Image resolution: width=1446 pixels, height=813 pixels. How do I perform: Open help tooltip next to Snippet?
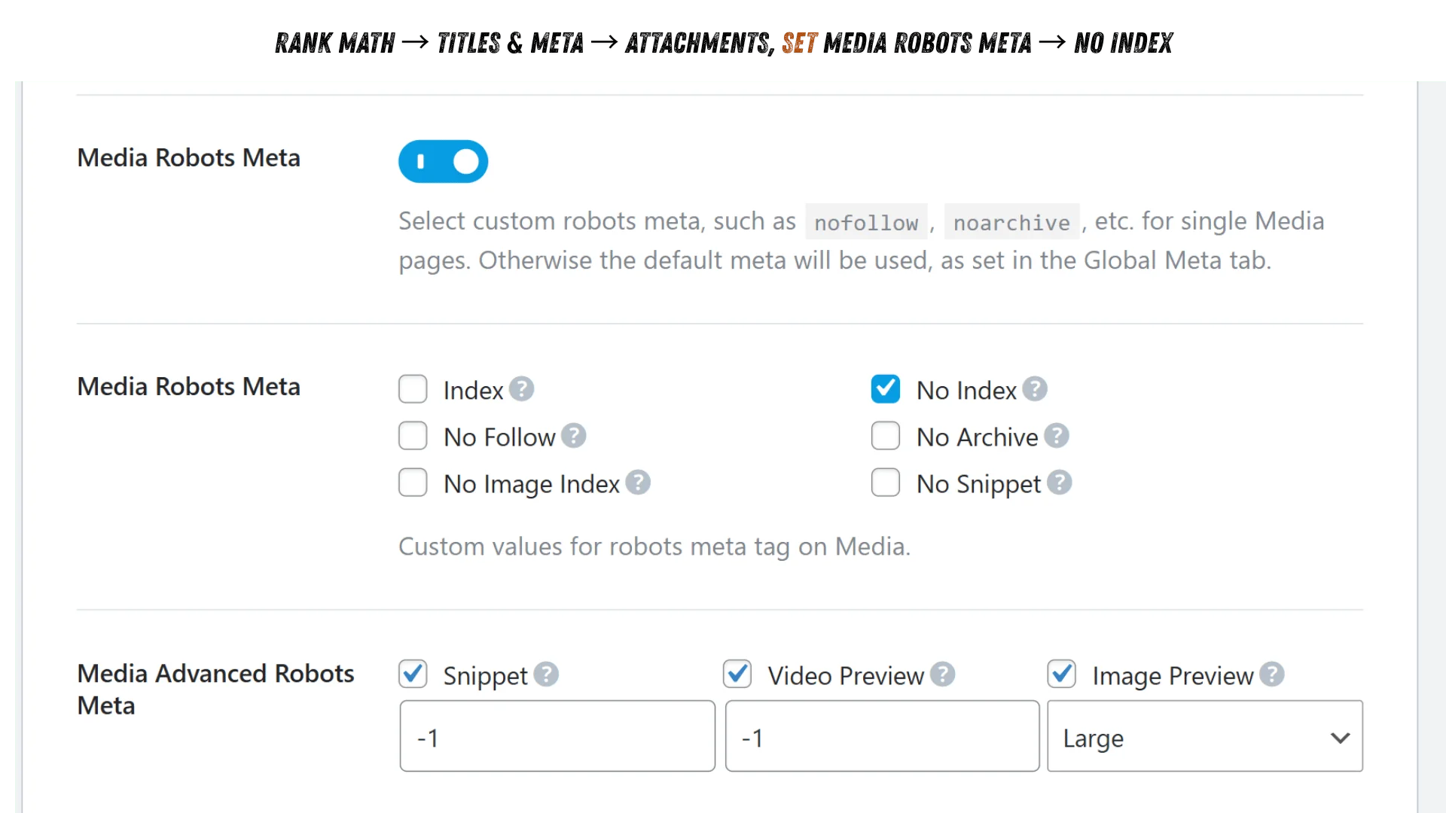[546, 674]
